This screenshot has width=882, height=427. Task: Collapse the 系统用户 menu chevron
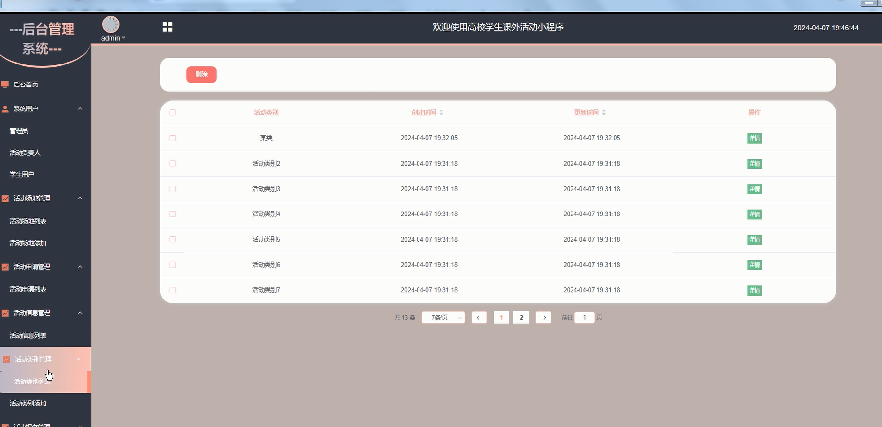[x=80, y=109]
